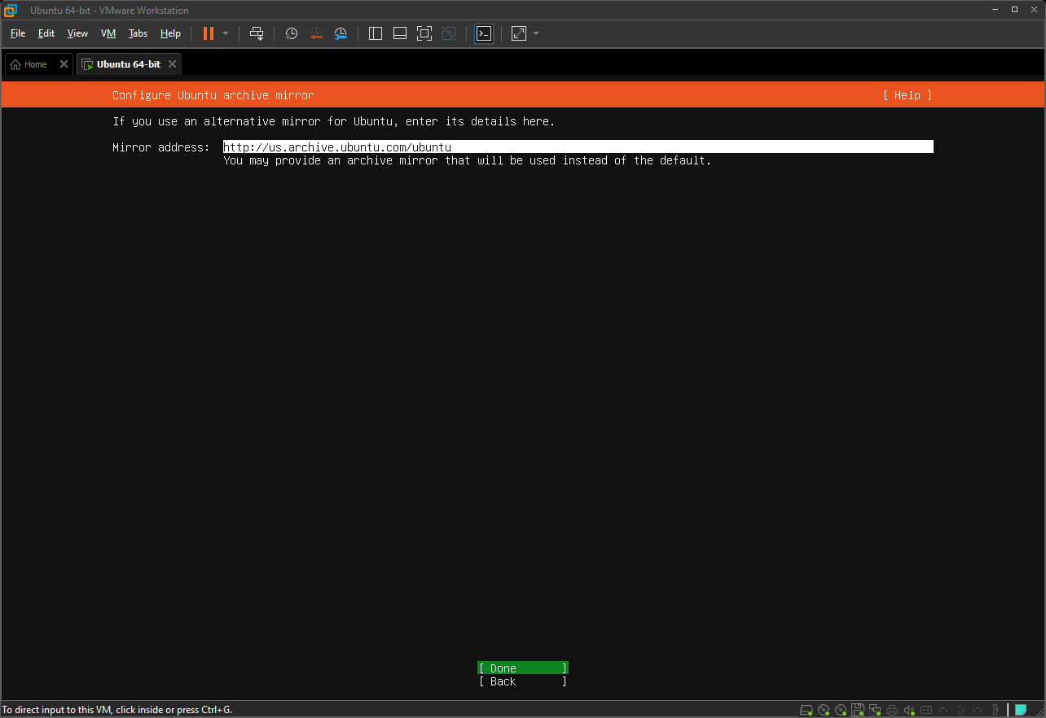
Task: Take a snapshot of this virtual machine
Action: point(291,33)
